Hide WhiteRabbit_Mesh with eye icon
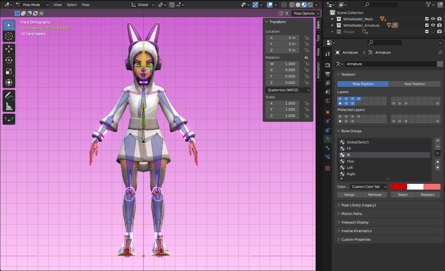The width and height of the screenshot is (445, 271). (433, 19)
